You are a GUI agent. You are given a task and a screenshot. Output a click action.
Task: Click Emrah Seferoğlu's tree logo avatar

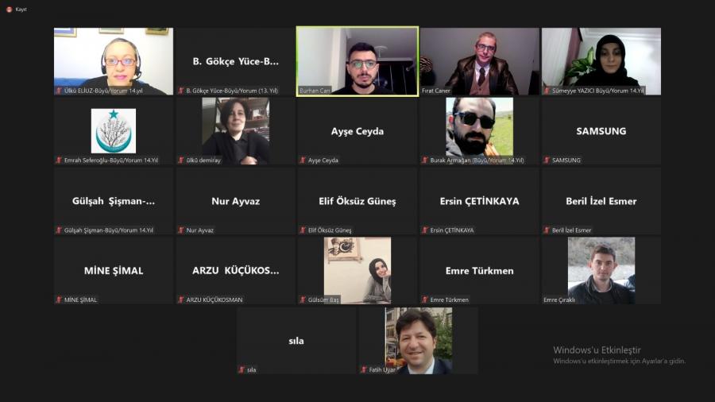[114, 131]
